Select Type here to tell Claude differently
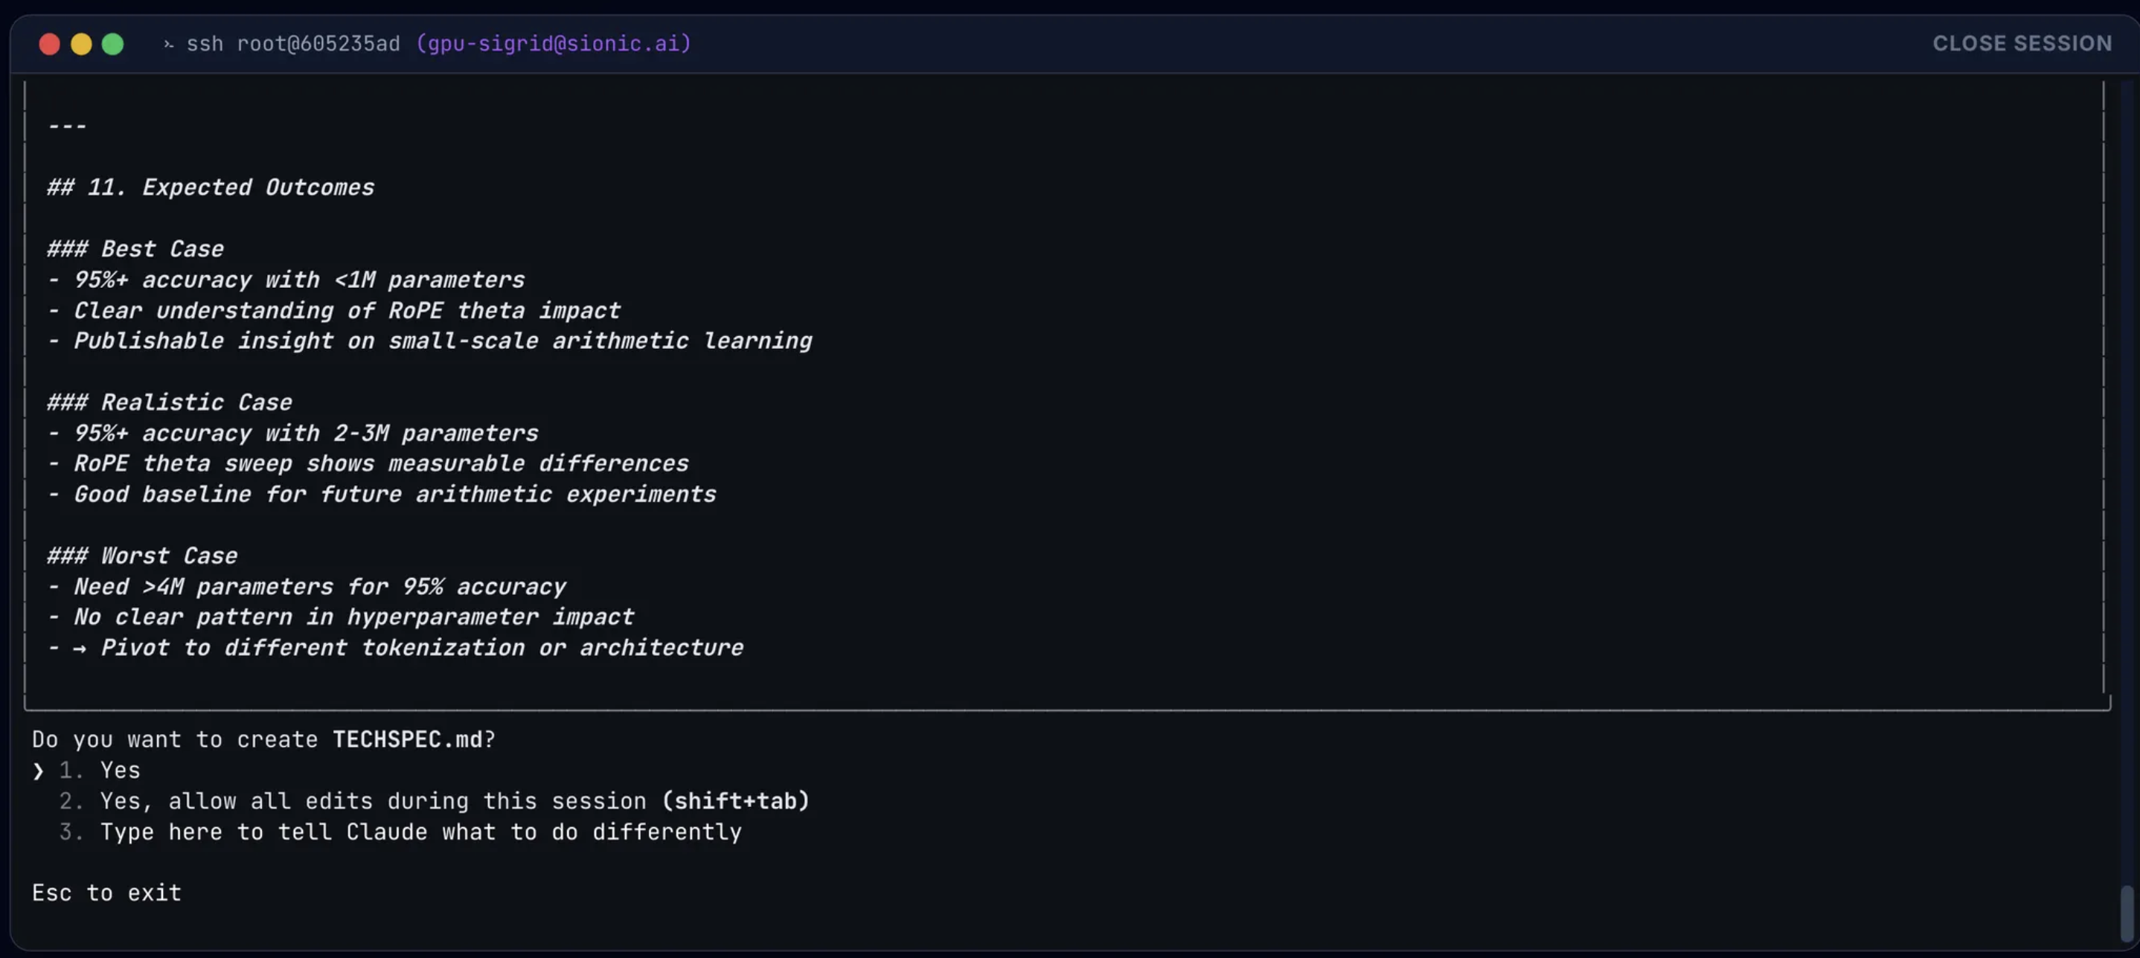The width and height of the screenshot is (2140, 958). (x=420, y=832)
